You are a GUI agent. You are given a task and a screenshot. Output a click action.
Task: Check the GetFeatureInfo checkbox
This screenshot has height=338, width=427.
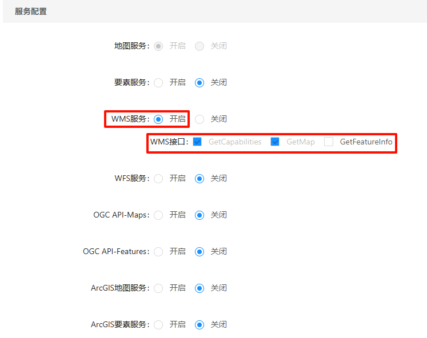[x=329, y=142]
